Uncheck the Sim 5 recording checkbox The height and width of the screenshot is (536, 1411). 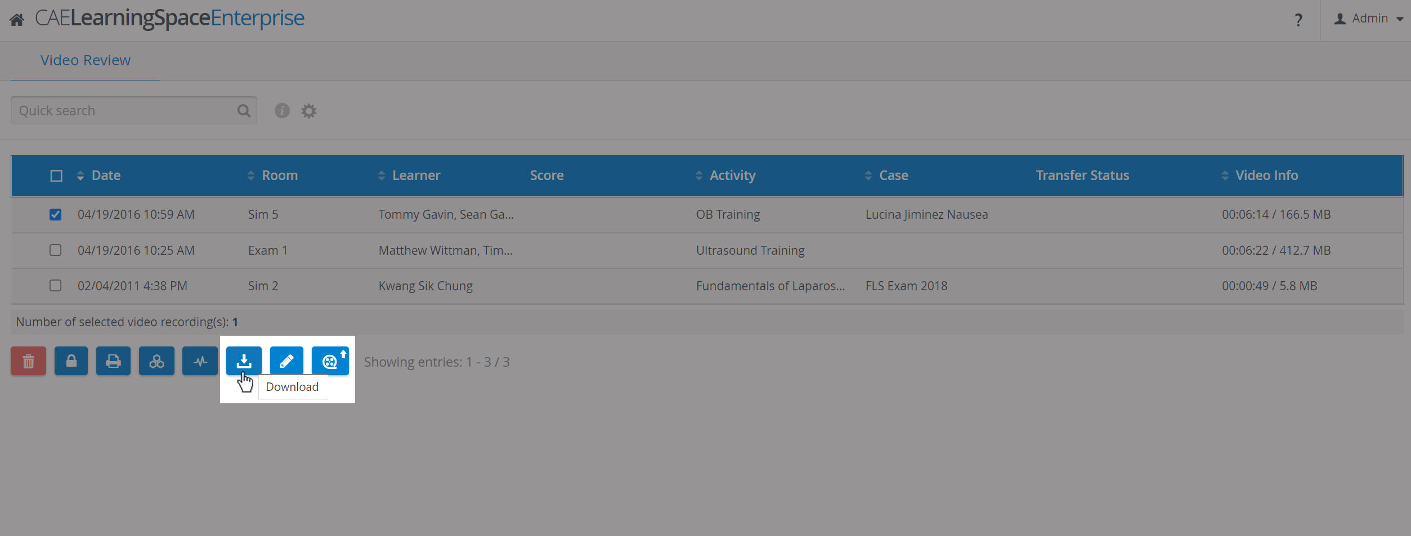[x=55, y=214]
